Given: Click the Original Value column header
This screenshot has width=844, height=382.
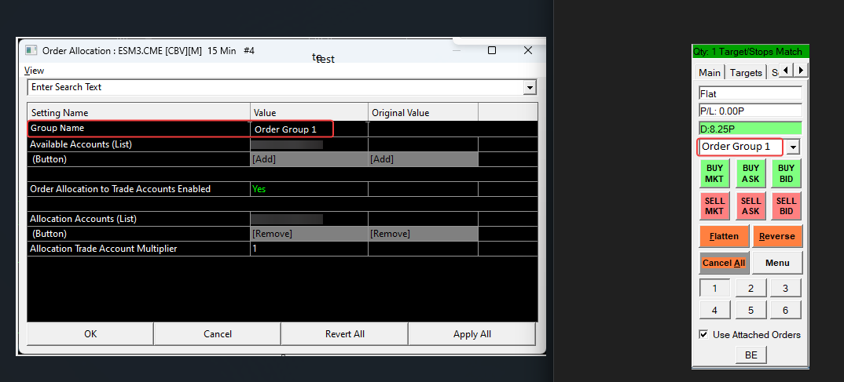Looking at the screenshot, I should click(423, 113).
